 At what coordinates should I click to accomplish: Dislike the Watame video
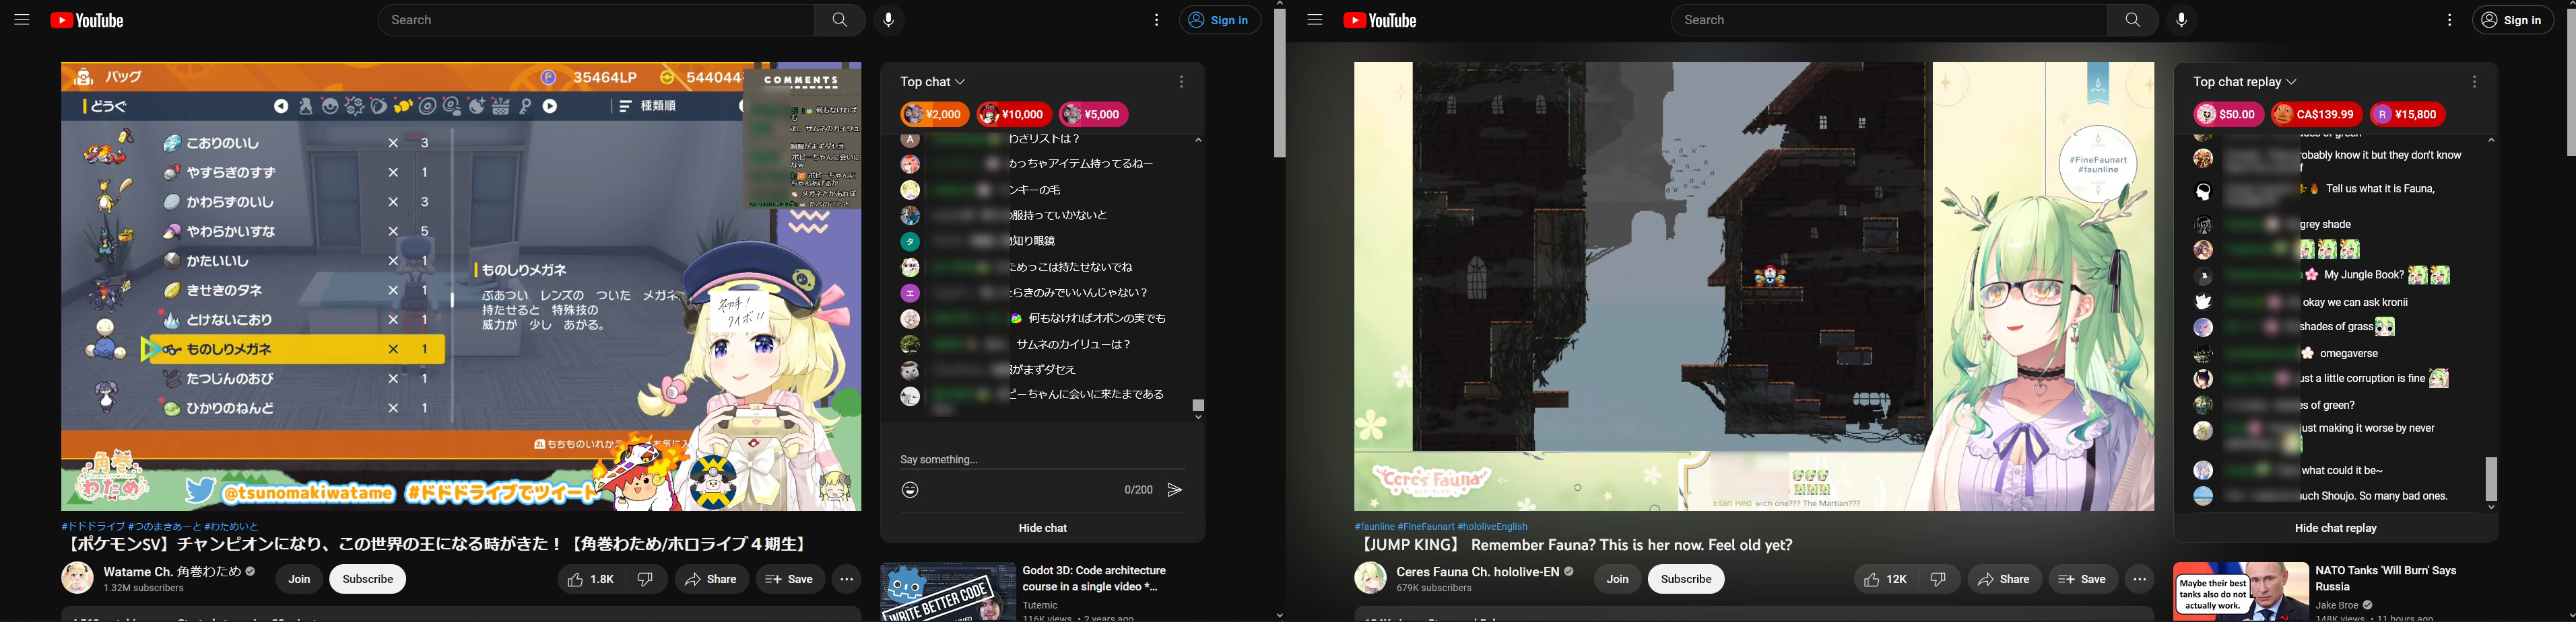(646, 579)
